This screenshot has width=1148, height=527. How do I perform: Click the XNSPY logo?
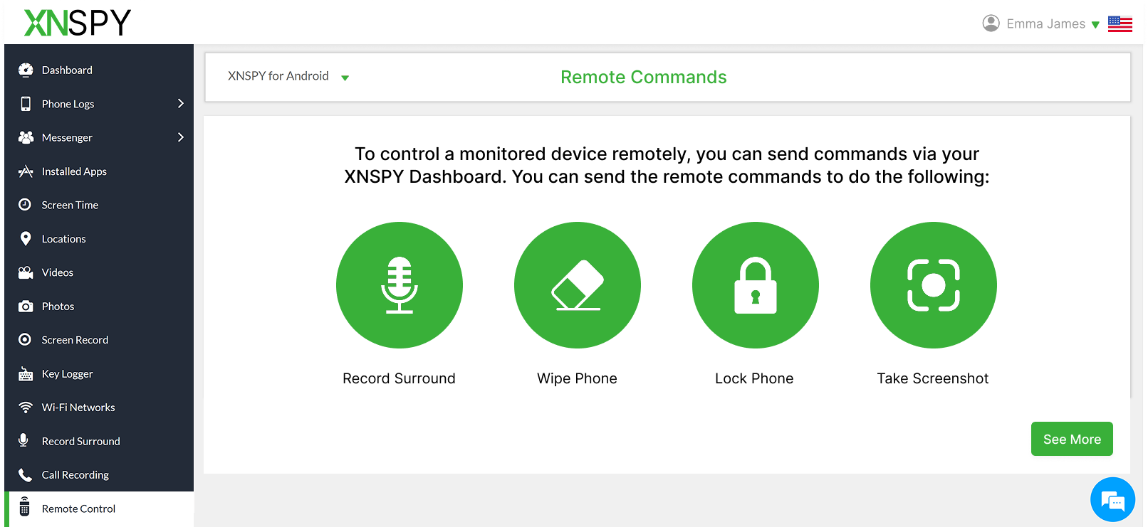(78, 23)
